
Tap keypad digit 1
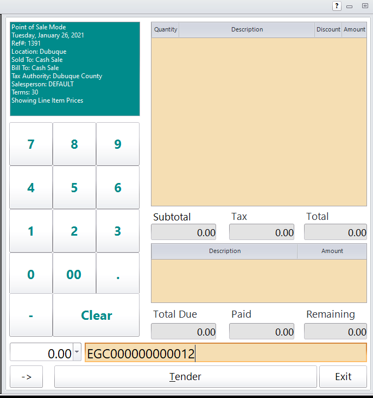31,231
